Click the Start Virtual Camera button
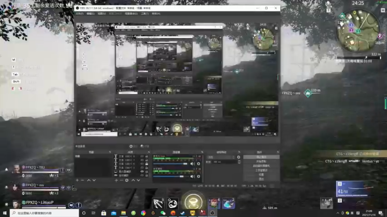 click(x=261, y=166)
